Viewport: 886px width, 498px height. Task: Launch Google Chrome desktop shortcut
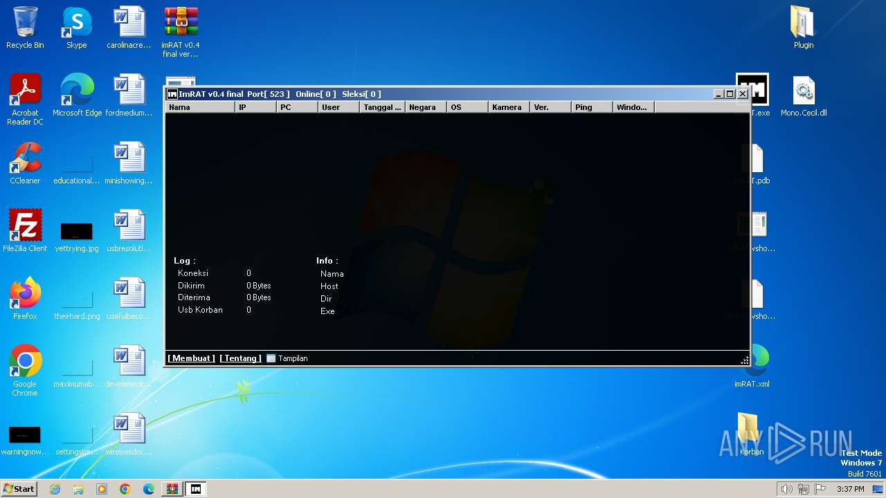pyautogui.click(x=25, y=371)
